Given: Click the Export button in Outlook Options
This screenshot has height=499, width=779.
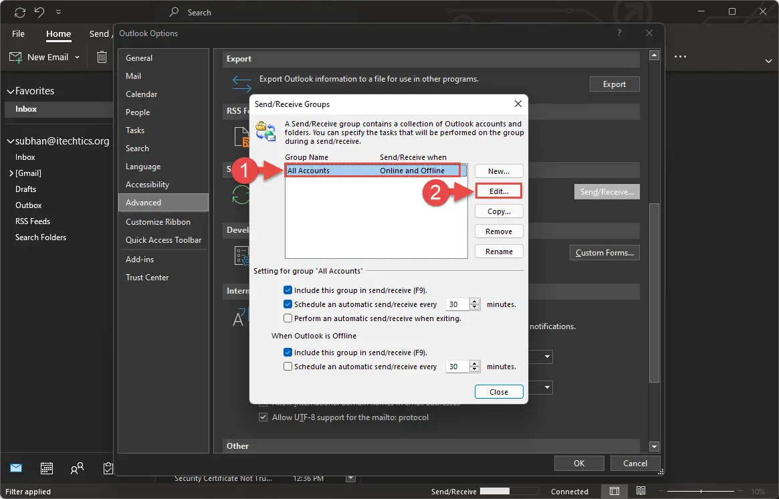Looking at the screenshot, I should pyautogui.click(x=615, y=84).
